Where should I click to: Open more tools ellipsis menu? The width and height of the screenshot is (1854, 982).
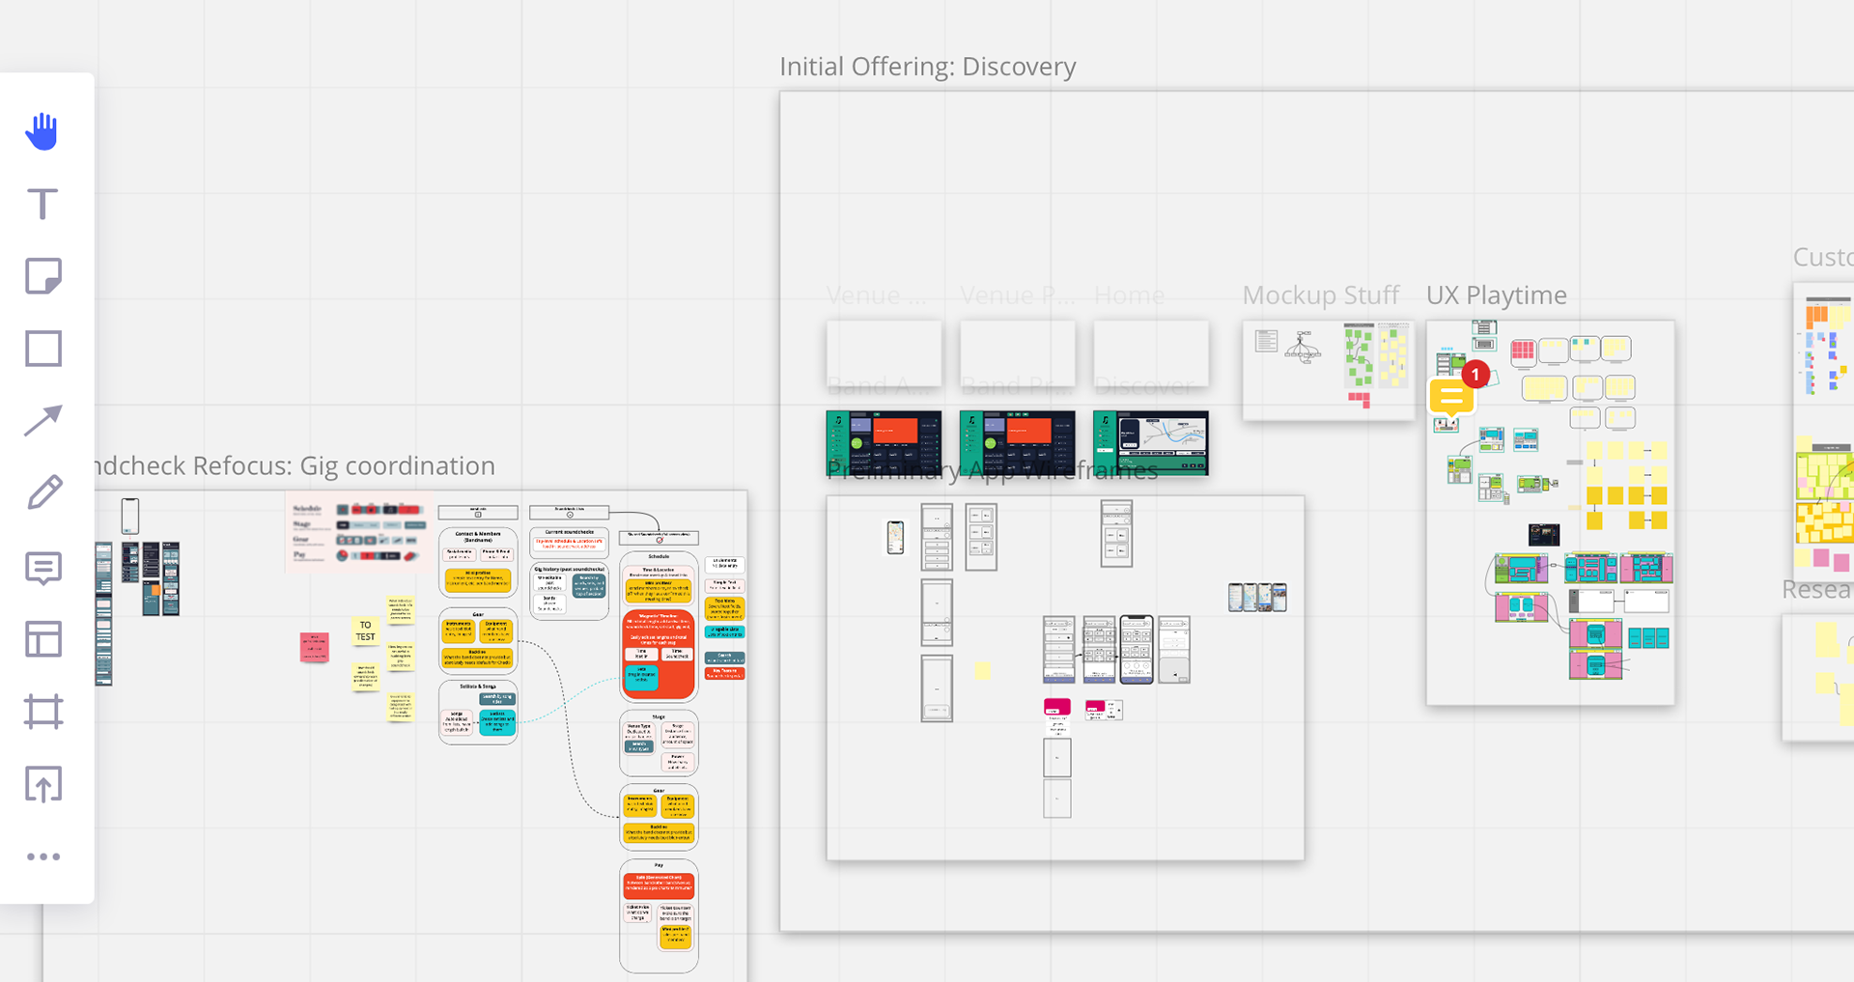tap(42, 856)
